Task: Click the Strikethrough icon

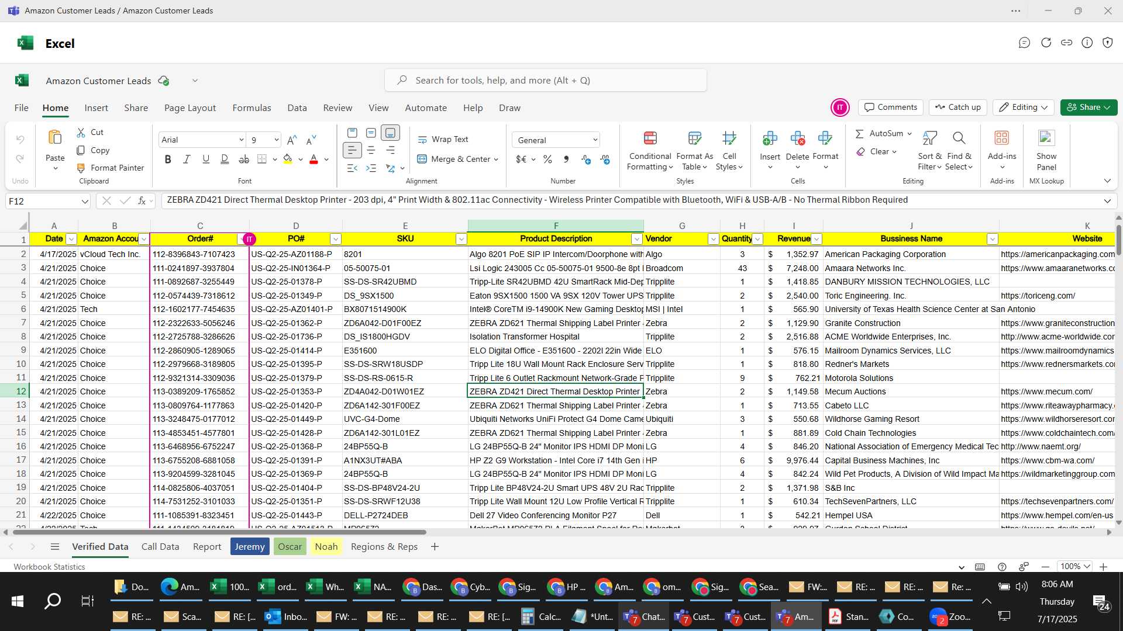Action: (244, 160)
